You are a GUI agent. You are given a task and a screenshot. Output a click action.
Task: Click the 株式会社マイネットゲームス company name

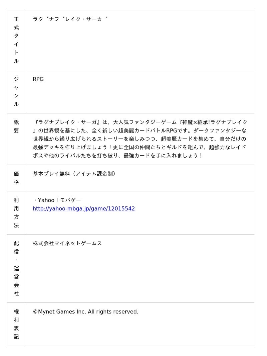click(x=67, y=243)
